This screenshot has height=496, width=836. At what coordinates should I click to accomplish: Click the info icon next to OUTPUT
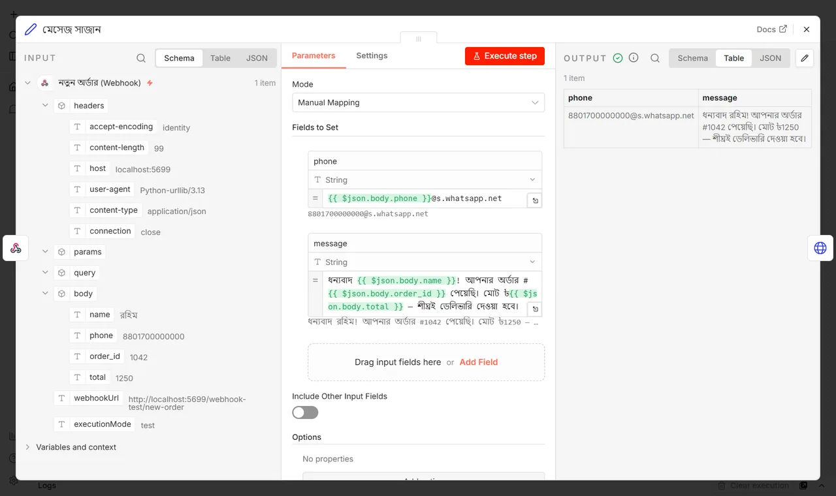click(x=634, y=58)
